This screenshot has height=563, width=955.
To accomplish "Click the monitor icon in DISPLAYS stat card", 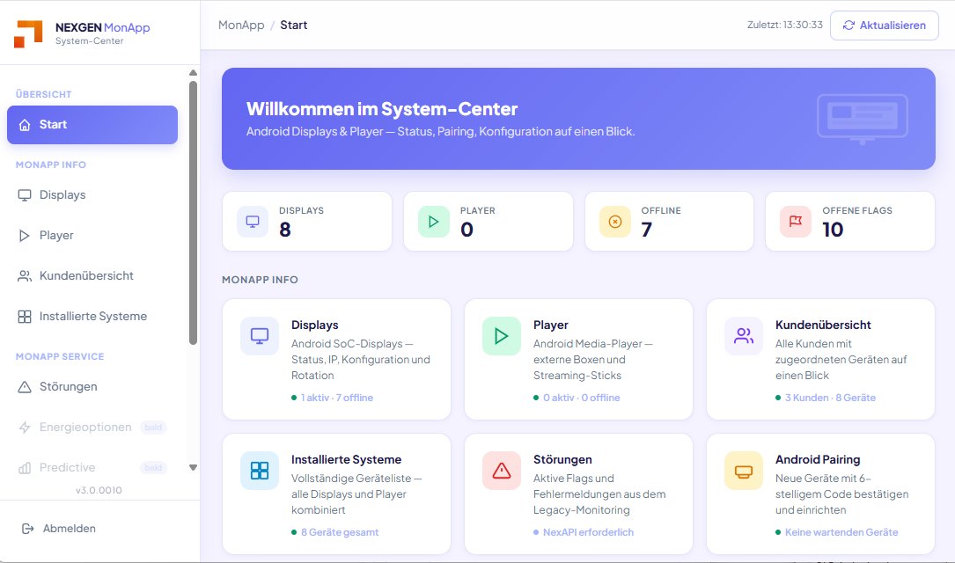I will click(x=253, y=222).
